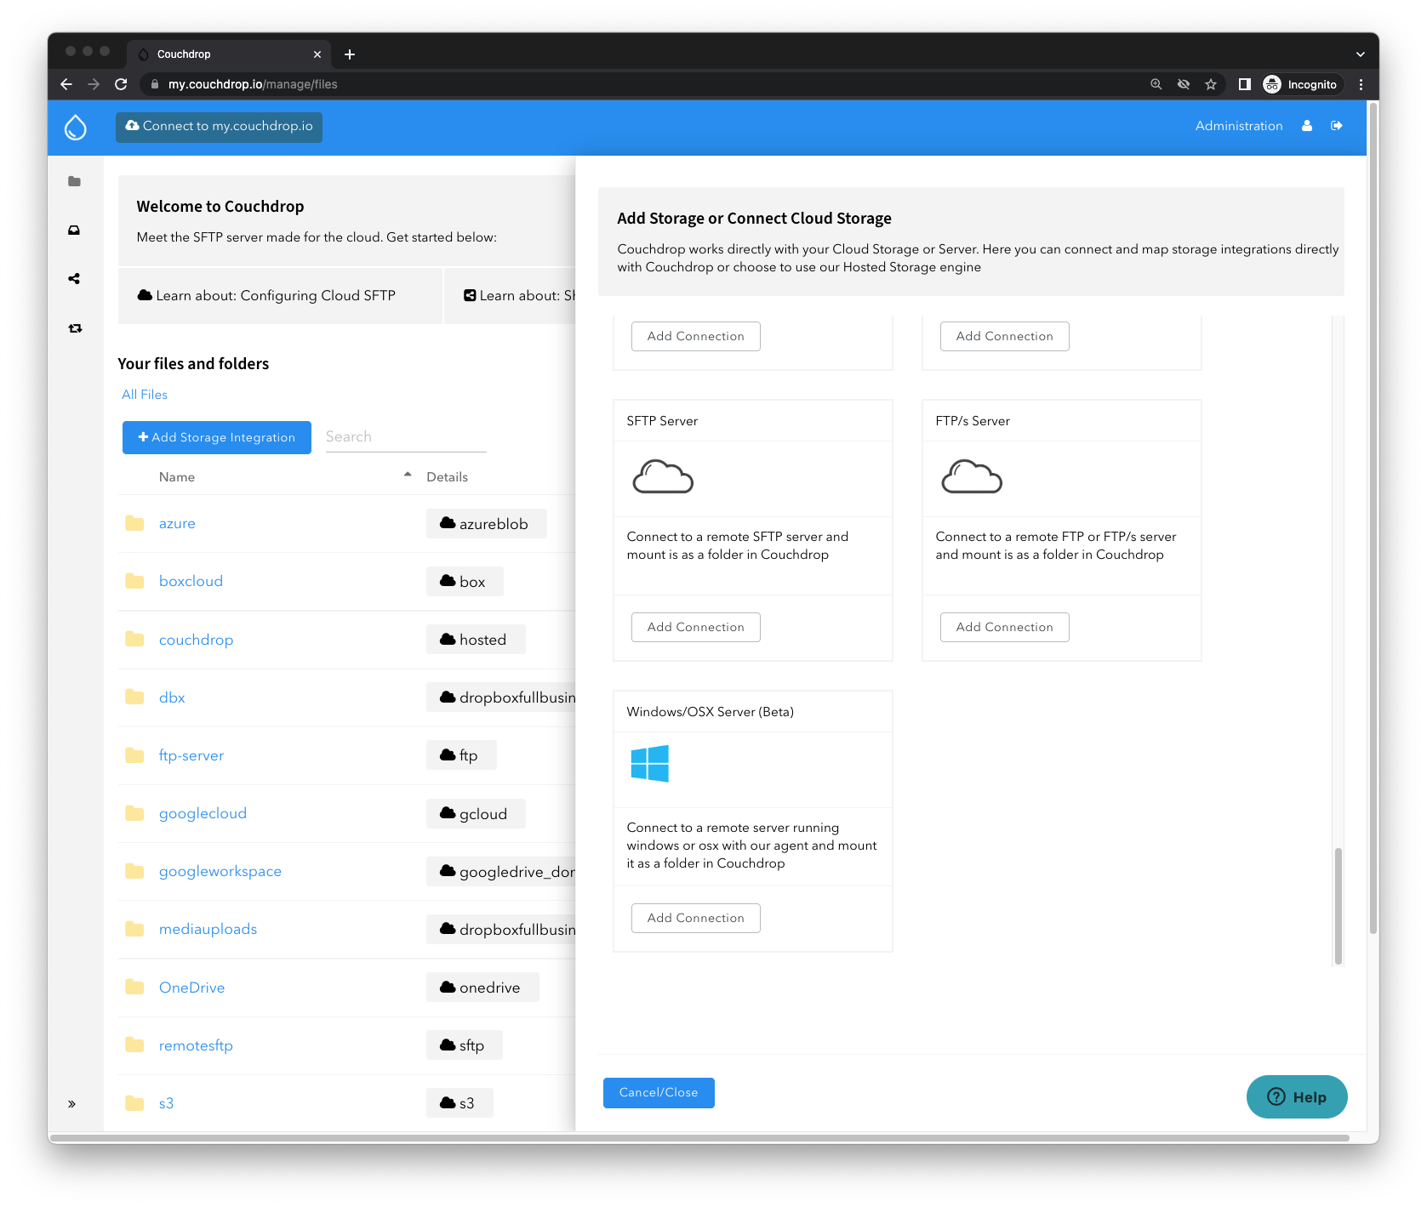Open the OneDrive folder

tap(191, 988)
